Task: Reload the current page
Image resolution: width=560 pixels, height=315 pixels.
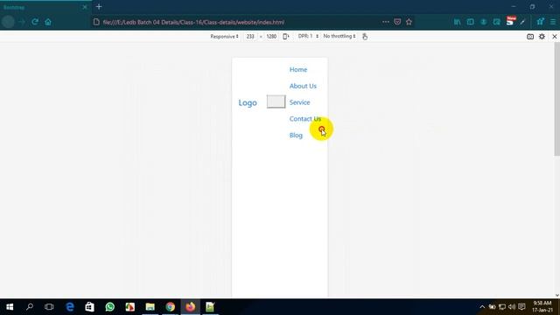Action: tap(35, 22)
